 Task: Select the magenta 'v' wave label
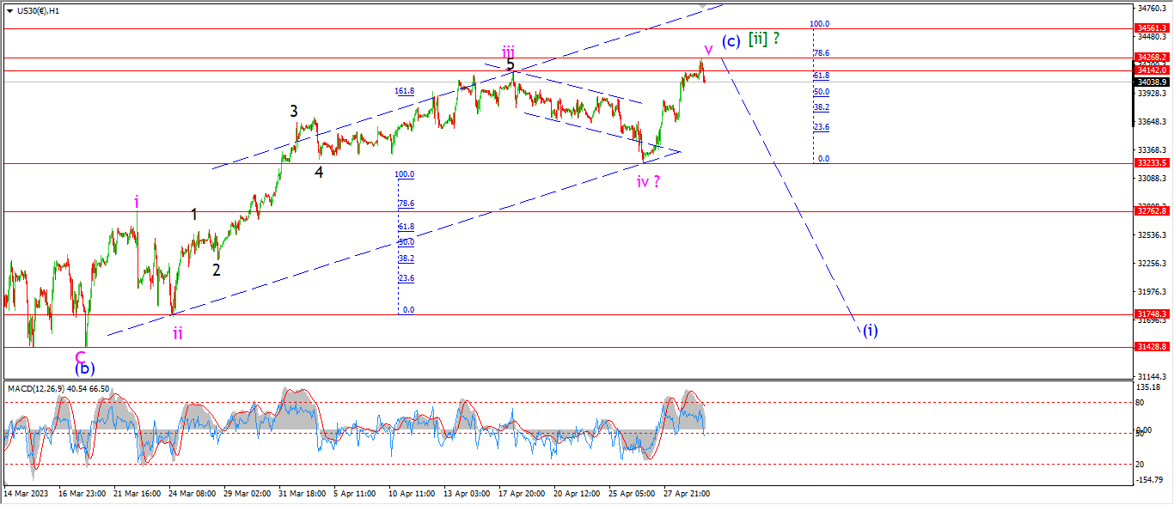708,49
